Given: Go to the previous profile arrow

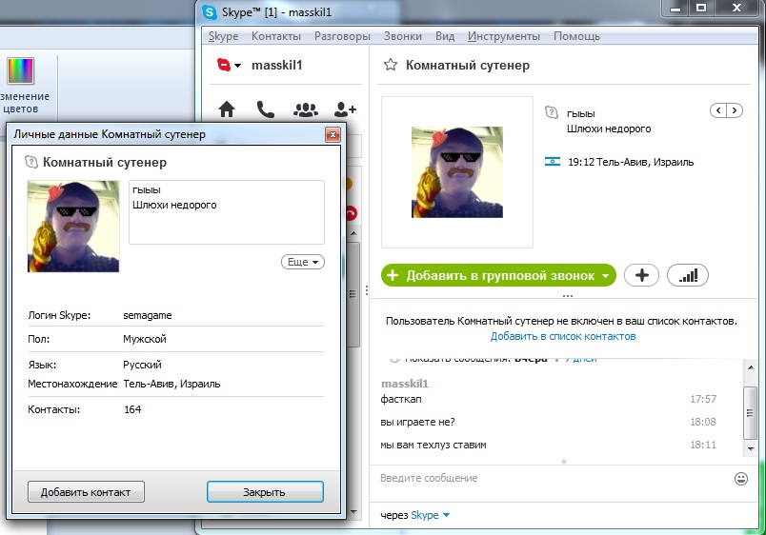Looking at the screenshot, I should [718, 110].
